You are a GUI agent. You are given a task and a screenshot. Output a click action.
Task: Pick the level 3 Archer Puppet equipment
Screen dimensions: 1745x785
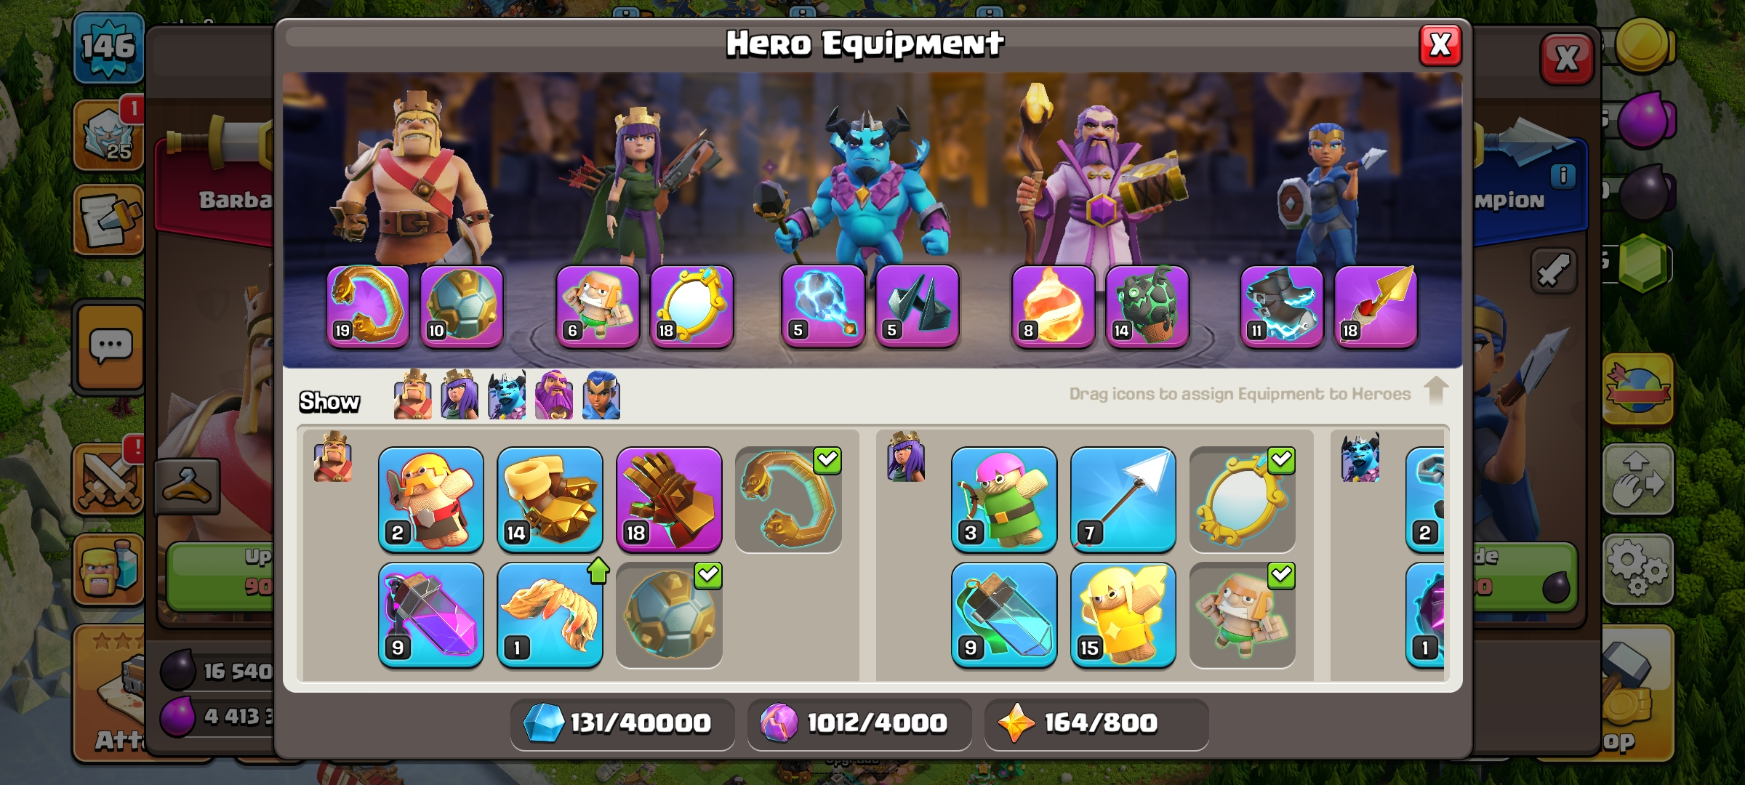click(1004, 499)
